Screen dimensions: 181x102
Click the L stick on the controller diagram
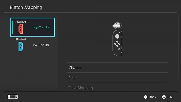(117, 37)
